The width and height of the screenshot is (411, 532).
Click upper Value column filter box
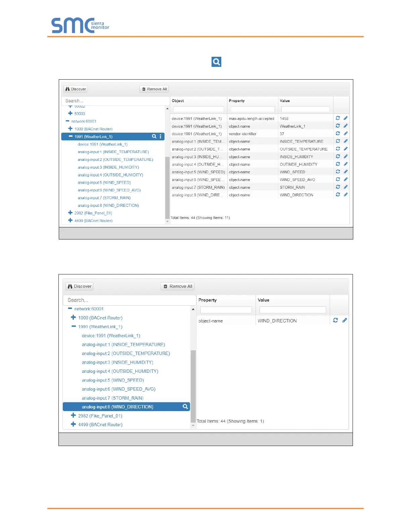pyautogui.click(x=305, y=109)
